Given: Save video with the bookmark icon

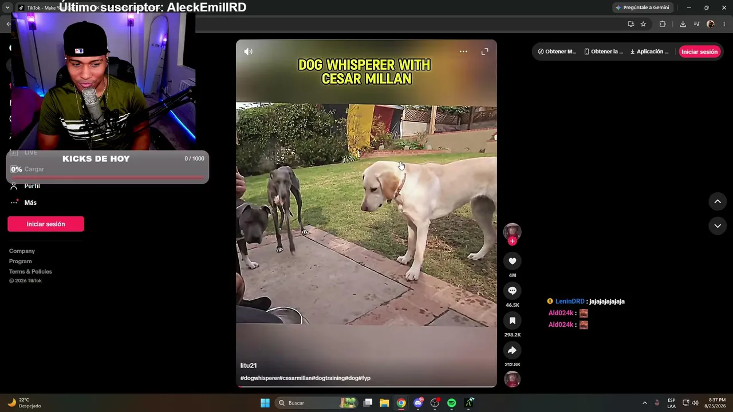Looking at the screenshot, I should 513,320.
